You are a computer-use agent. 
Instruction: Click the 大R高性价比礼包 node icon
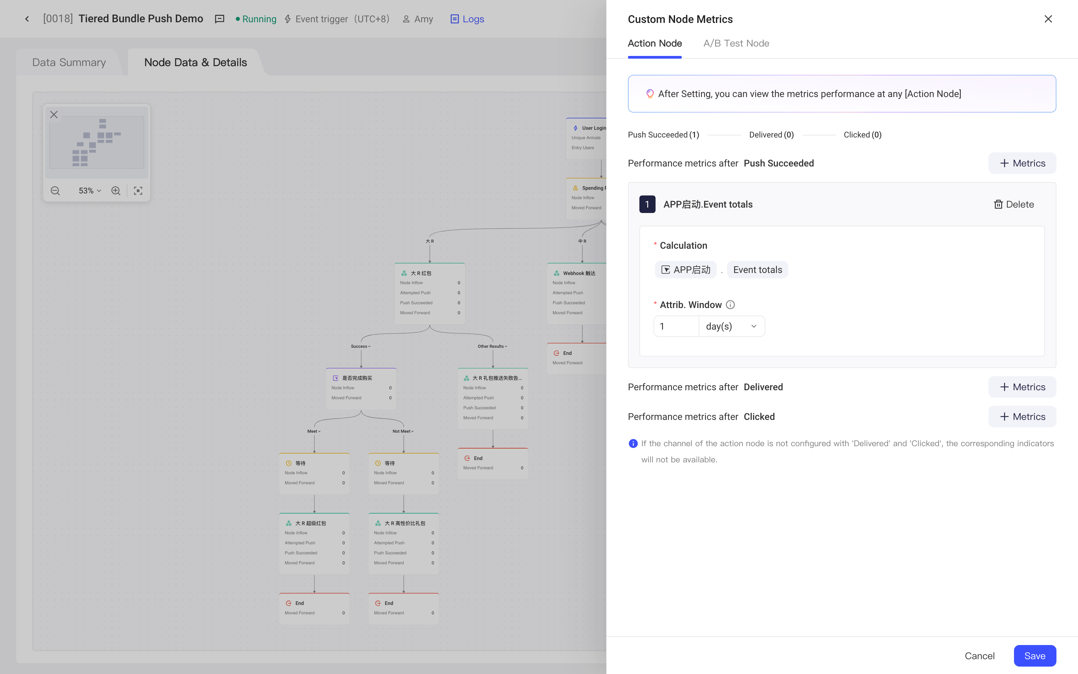coord(378,523)
